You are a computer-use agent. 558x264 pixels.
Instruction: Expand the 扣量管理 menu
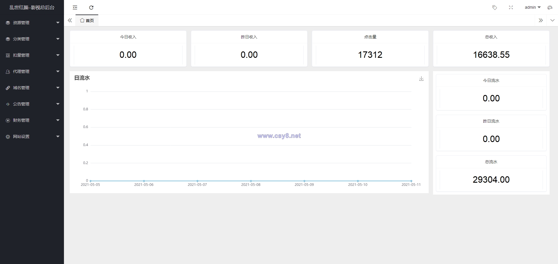coord(32,55)
